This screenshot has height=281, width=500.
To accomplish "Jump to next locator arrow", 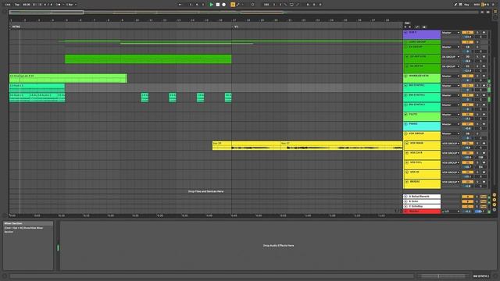I will tap(410, 27).
